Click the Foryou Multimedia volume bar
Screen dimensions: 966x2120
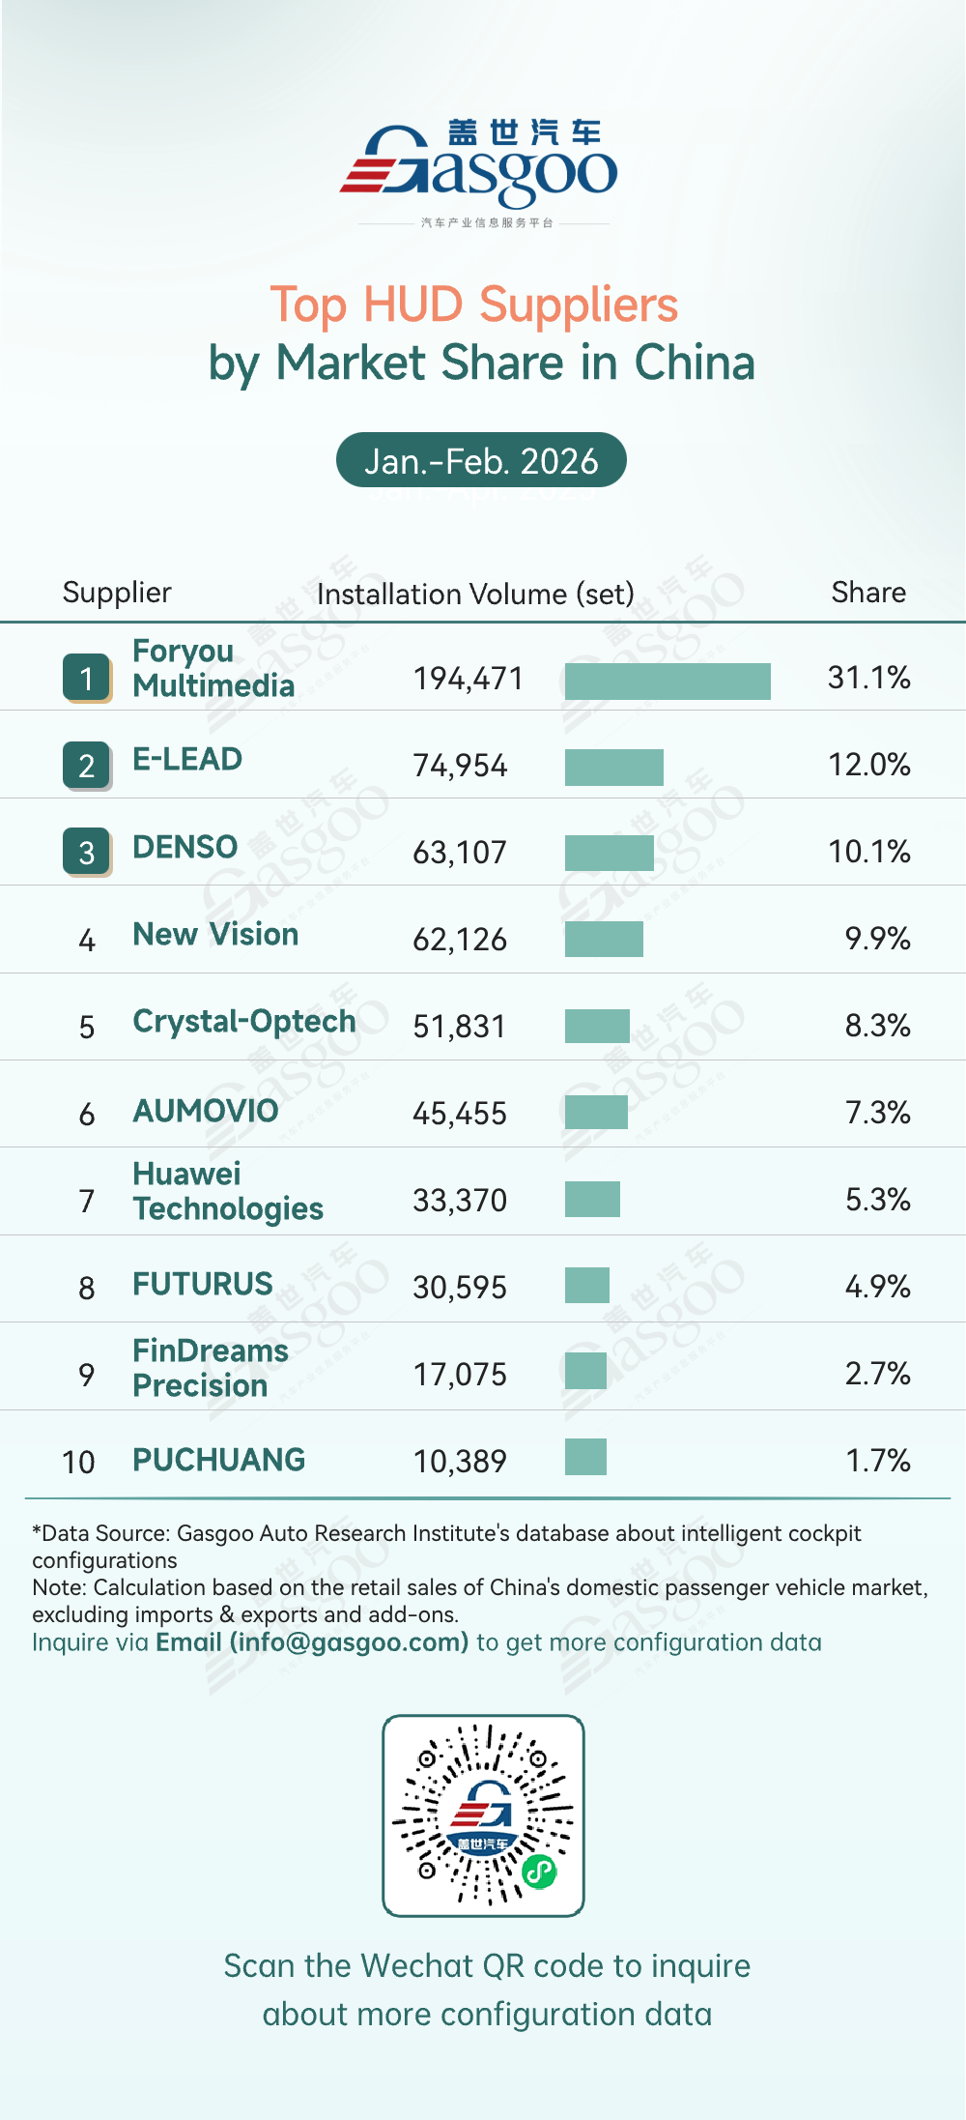click(668, 681)
